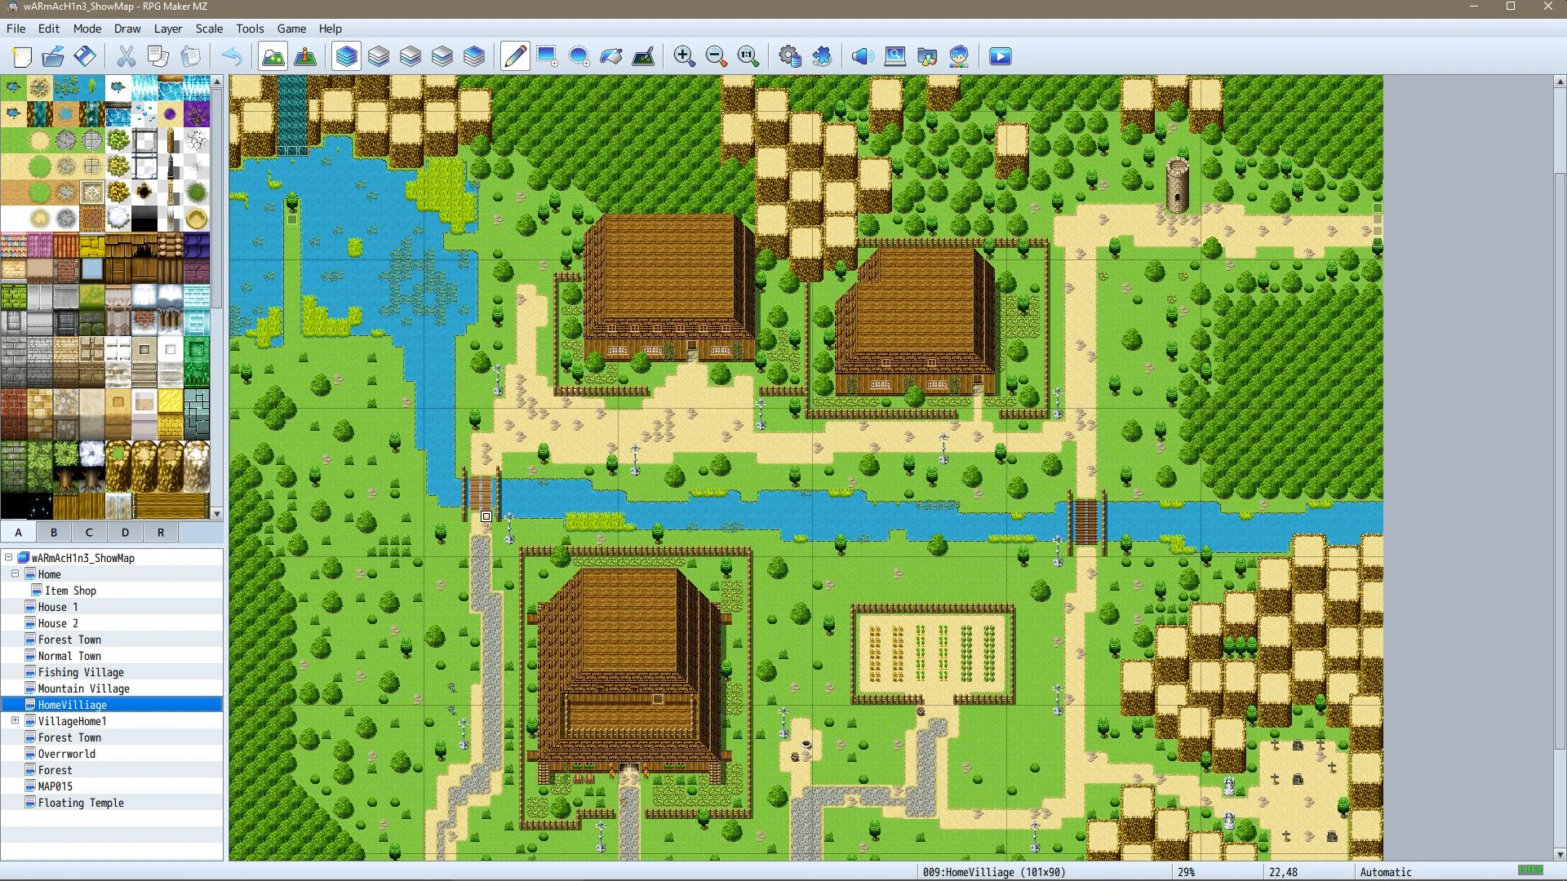Select the Layer 4 icon
Viewport: 1567px width, 881px height.
click(474, 56)
